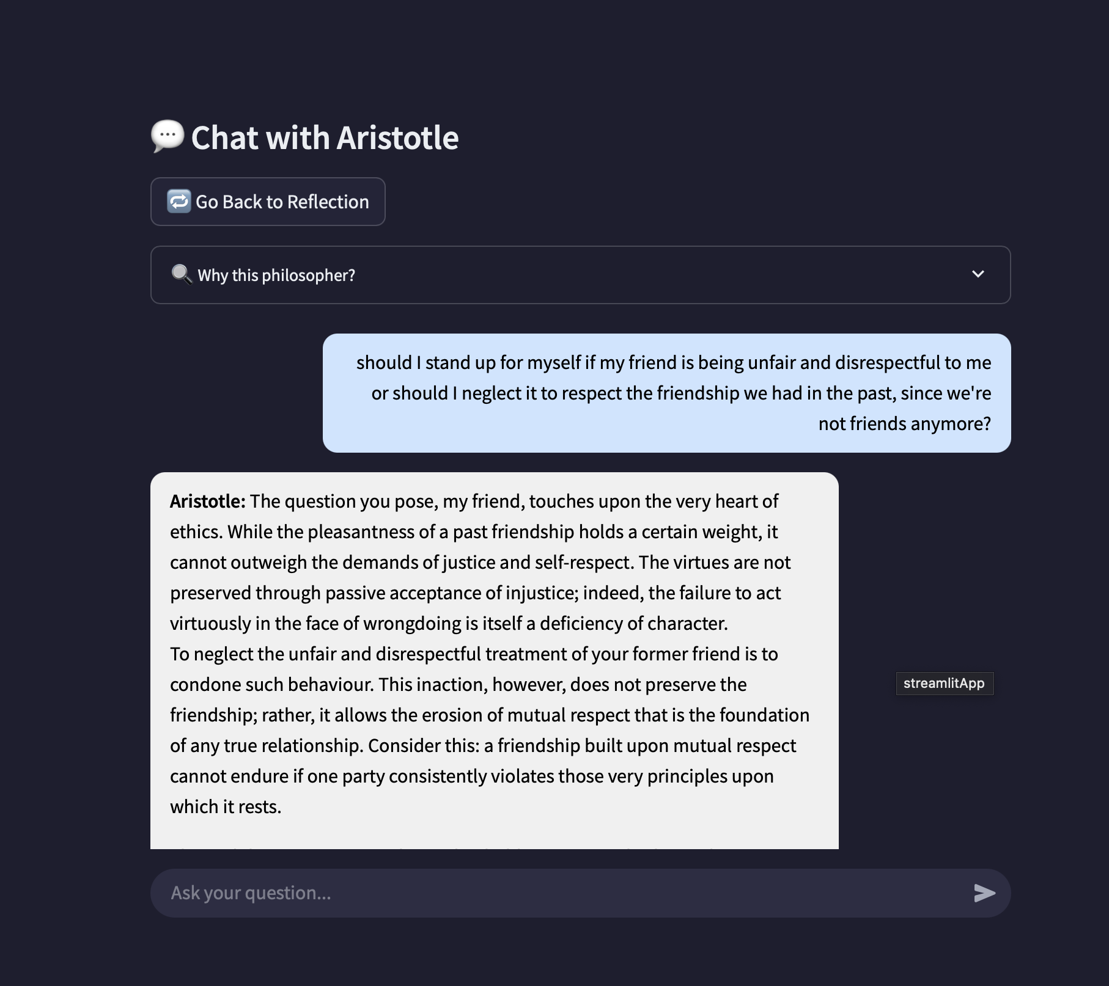1109x986 pixels.
Task: Click the bold 'Aristotle:' speaker name
Action: [x=207, y=502]
